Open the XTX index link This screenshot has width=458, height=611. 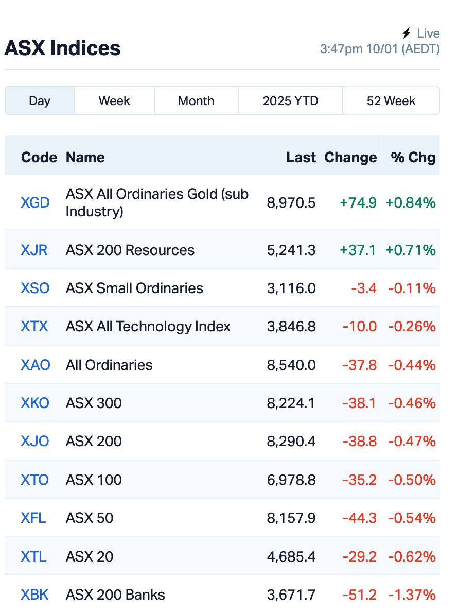click(34, 326)
